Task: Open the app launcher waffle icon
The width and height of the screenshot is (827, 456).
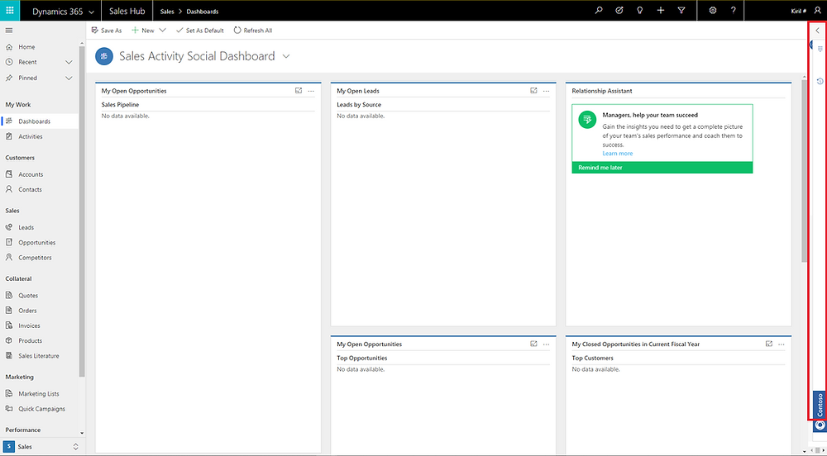Action: 9,11
